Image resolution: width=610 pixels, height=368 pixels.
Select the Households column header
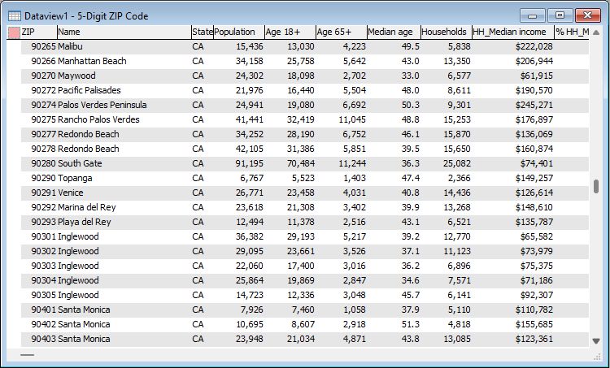pyautogui.click(x=447, y=32)
